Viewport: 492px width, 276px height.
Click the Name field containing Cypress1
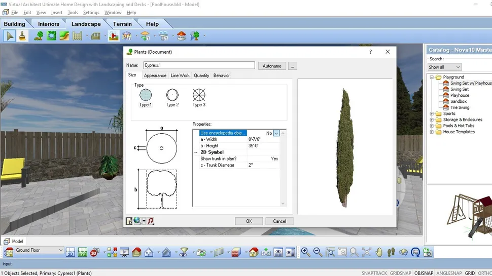[198, 65]
